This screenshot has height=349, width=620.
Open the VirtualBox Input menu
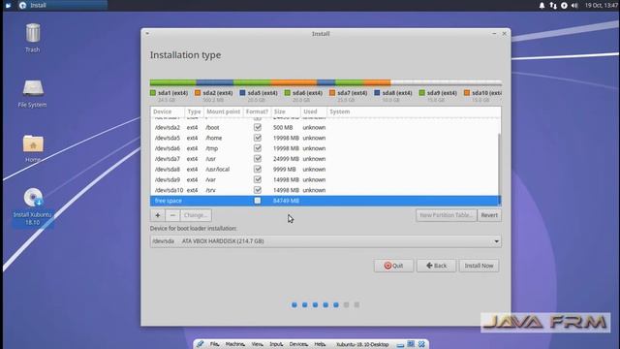[276, 344]
